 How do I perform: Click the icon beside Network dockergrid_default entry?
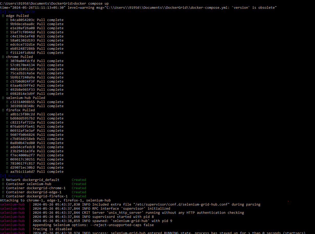coord(3,180)
